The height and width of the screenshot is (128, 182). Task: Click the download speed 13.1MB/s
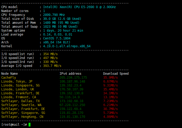[110, 97]
